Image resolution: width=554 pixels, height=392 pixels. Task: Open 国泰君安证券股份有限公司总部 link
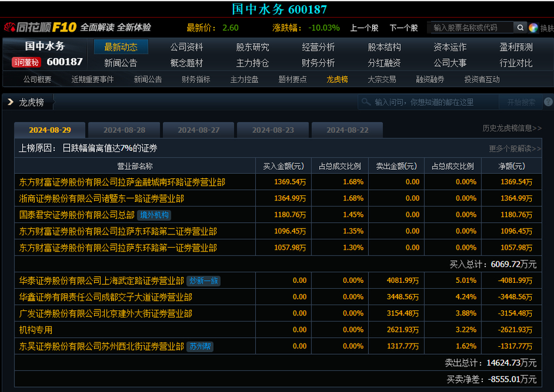point(77,215)
